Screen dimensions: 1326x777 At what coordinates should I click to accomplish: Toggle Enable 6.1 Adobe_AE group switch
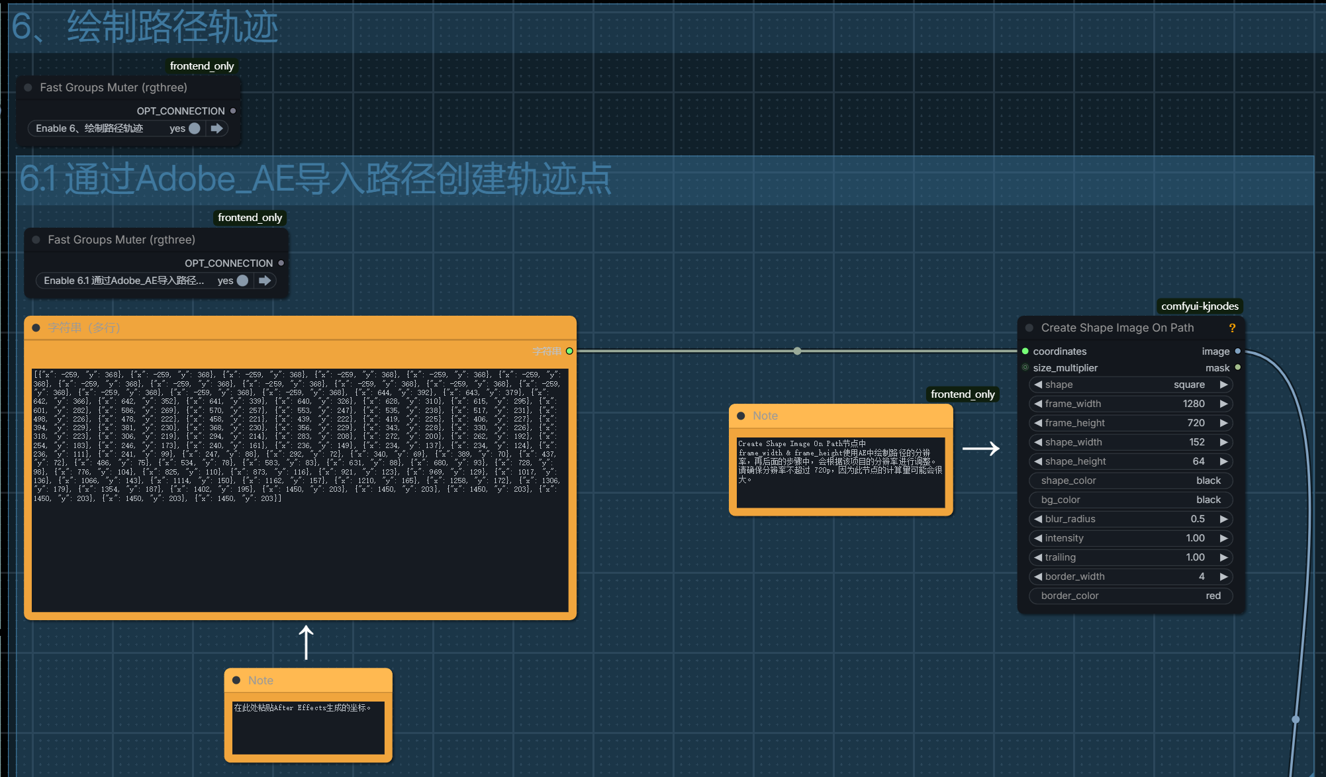pyautogui.click(x=242, y=281)
